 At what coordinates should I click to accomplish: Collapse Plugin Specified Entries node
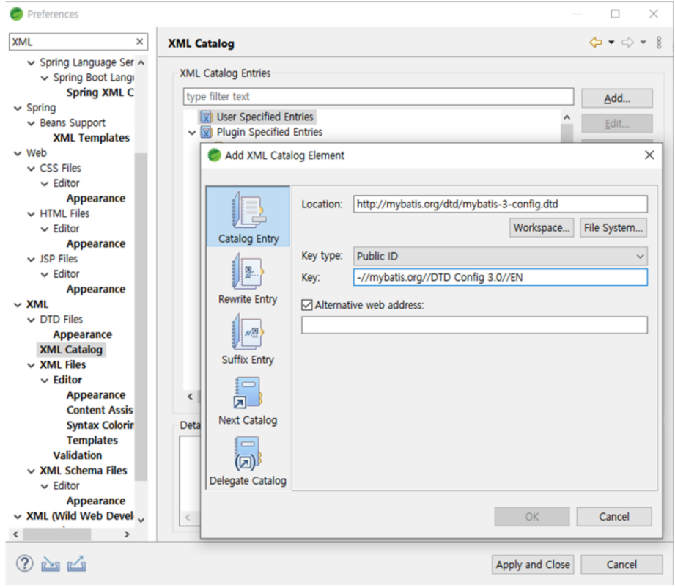[192, 132]
